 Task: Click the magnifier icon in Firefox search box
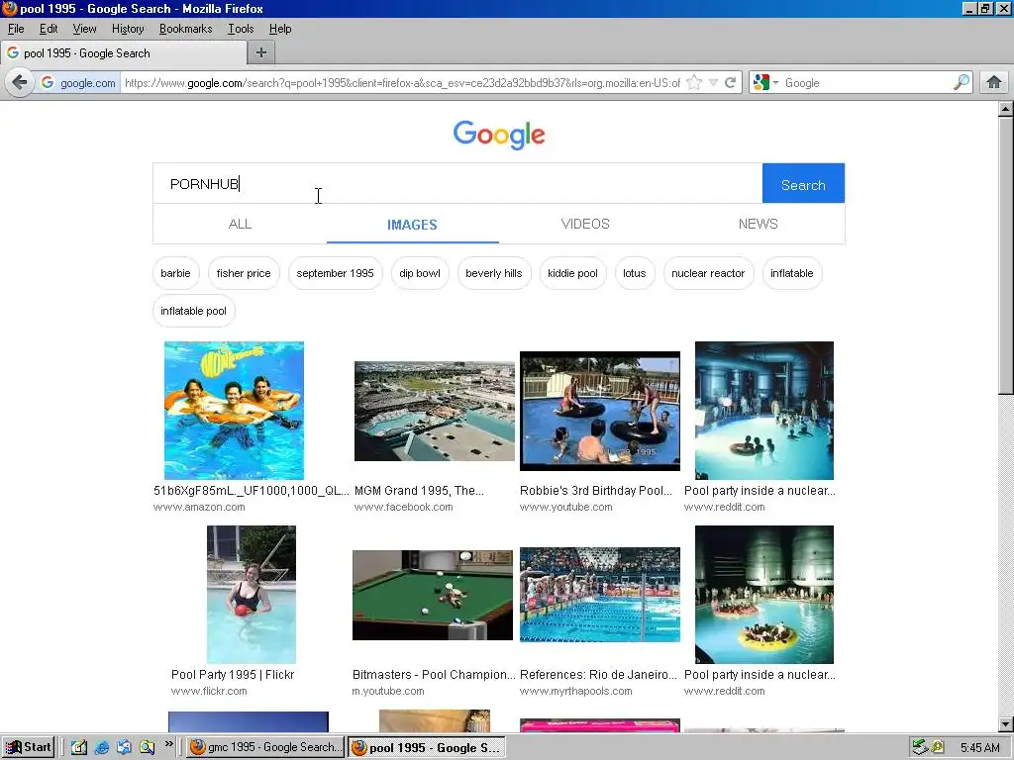click(x=962, y=83)
